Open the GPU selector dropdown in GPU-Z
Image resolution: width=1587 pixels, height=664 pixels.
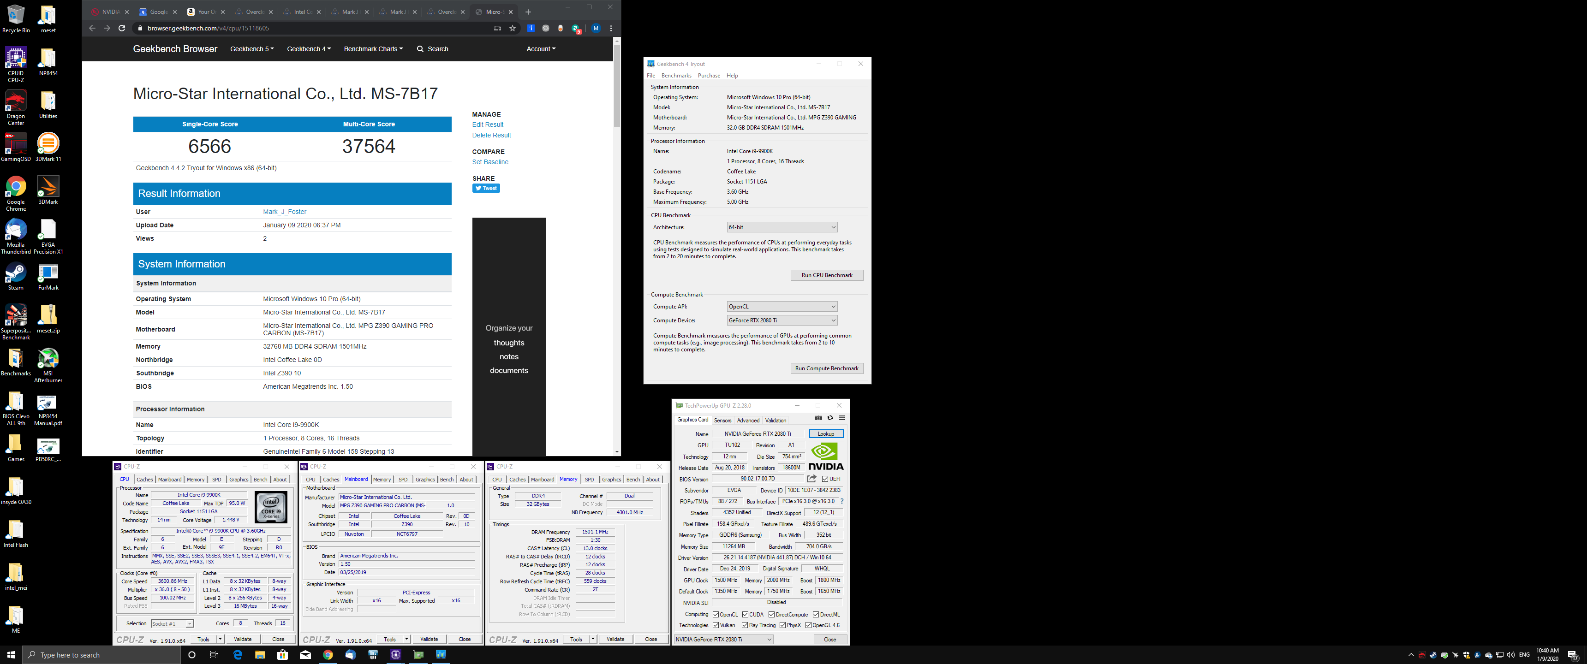[723, 640]
